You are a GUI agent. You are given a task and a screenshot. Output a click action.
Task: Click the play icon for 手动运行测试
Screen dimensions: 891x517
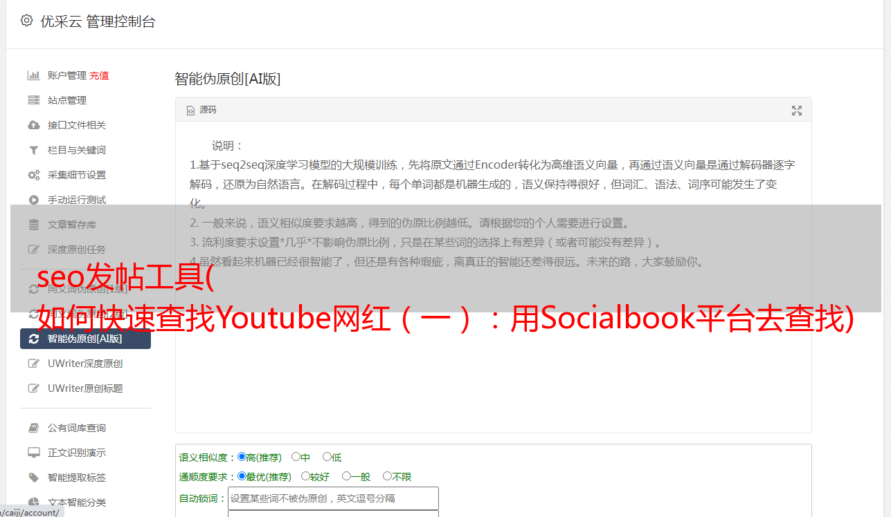[x=33, y=200]
